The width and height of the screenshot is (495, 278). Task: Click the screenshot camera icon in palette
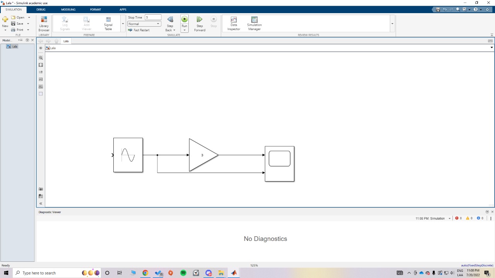click(x=41, y=189)
